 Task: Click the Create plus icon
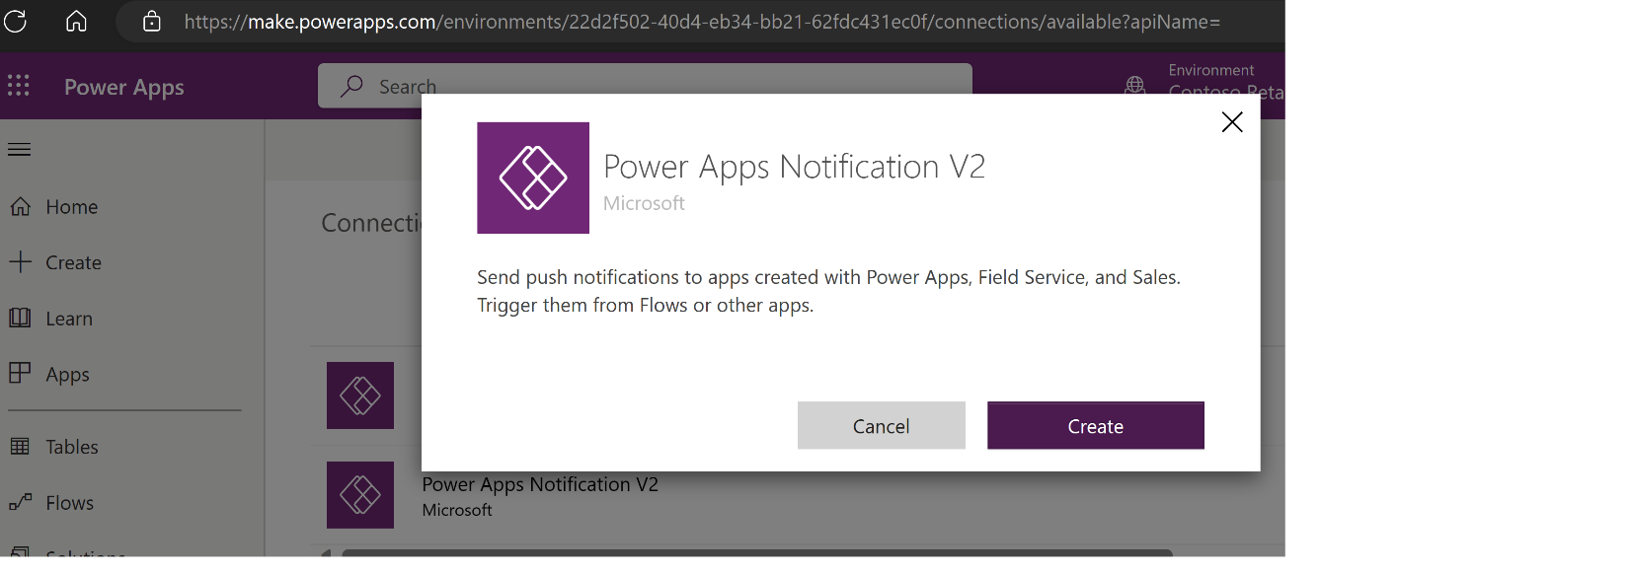tap(20, 261)
